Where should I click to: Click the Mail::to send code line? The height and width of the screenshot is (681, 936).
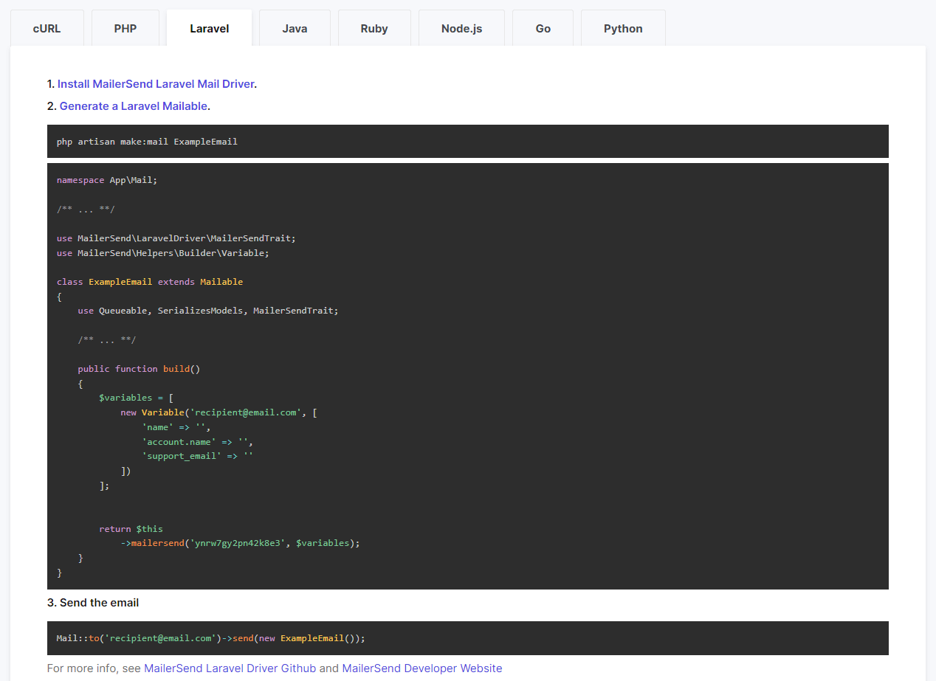[x=211, y=638]
